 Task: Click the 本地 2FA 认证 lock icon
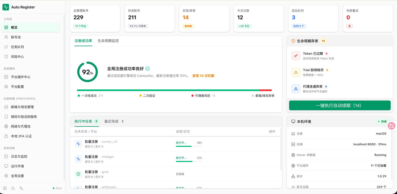point(6,136)
